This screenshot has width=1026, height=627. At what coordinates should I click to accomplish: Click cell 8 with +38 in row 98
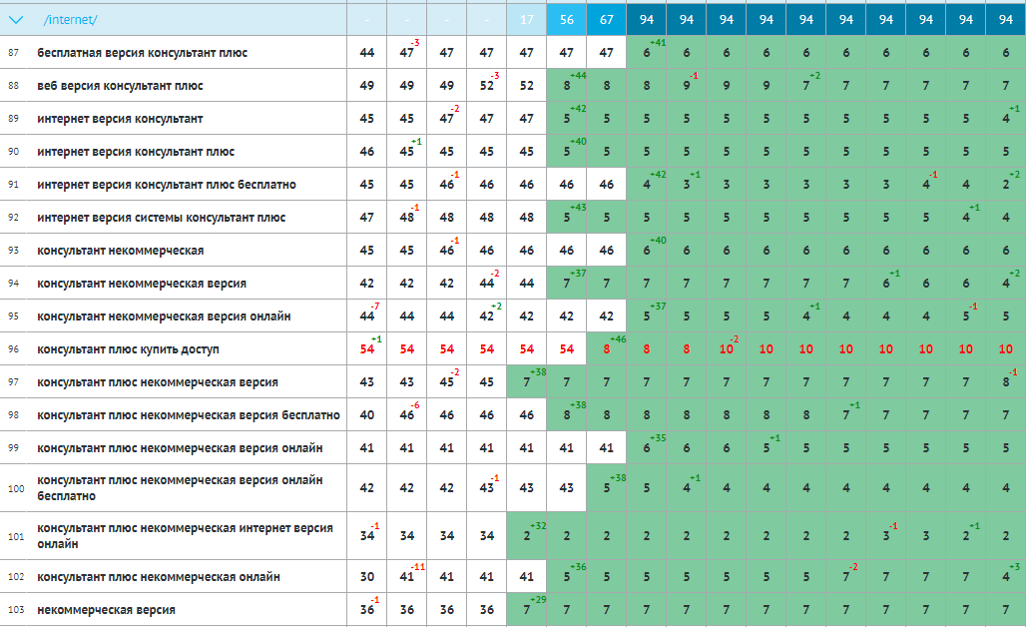(567, 415)
